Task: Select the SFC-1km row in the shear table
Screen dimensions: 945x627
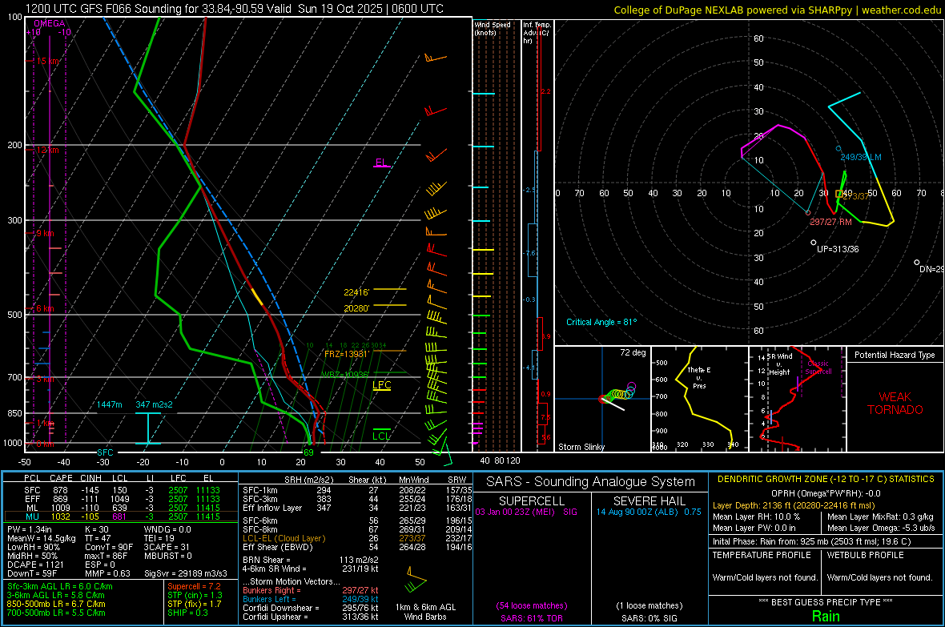Action: click(357, 490)
